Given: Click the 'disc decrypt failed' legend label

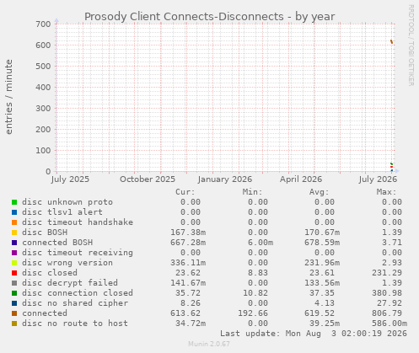Looking at the screenshot, I should tap(70, 283).
